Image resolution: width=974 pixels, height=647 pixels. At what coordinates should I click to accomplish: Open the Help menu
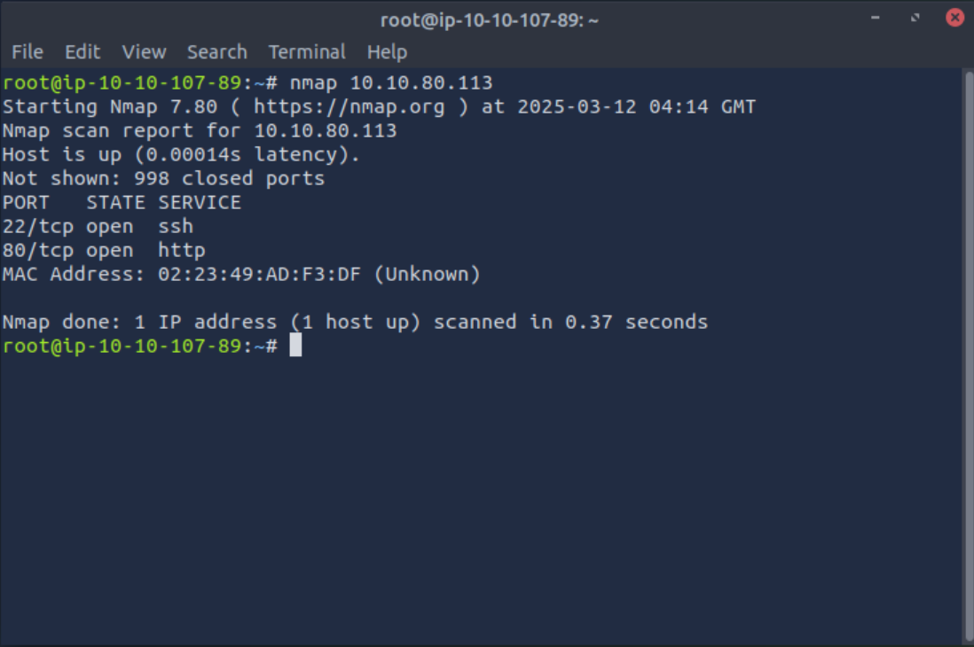(x=387, y=52)
